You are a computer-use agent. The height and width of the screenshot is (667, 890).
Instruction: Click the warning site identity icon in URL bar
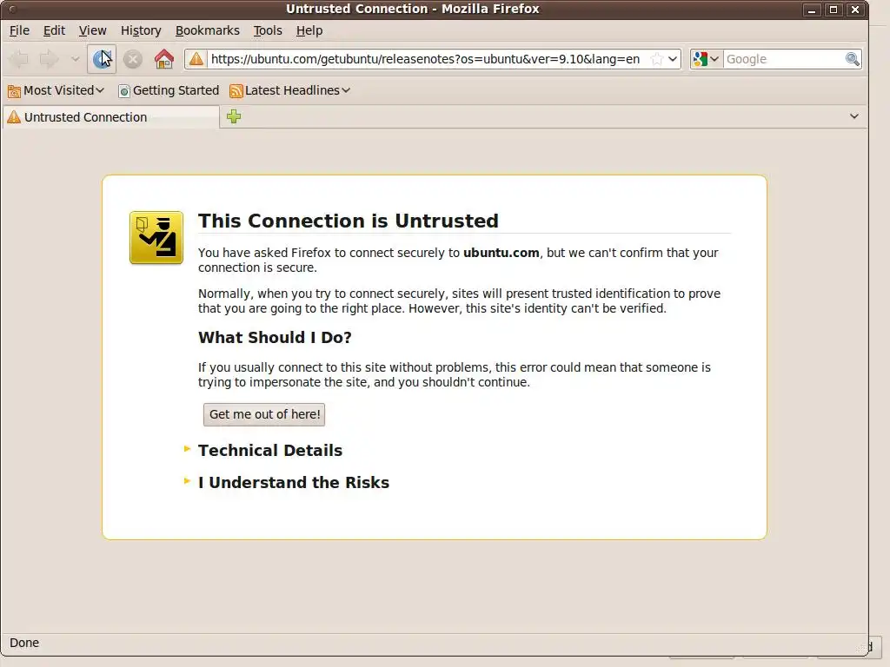[x=196, y=59]
